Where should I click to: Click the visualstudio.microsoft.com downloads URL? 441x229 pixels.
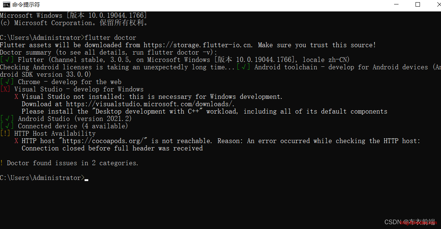click(x=150, y=104)
